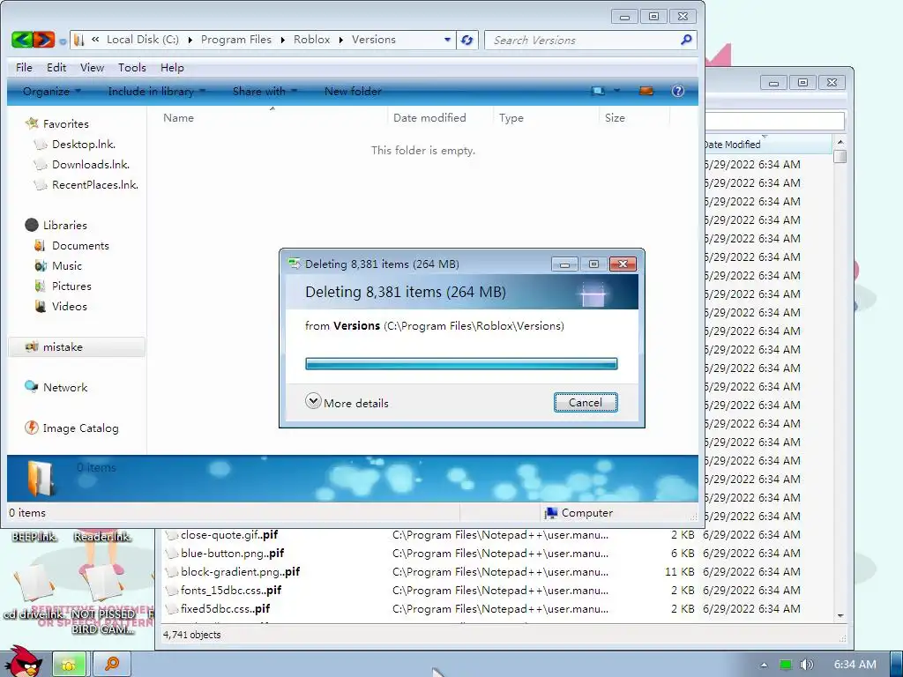Go back with the green back arrow
Viewport: 903px width, 677px height.
coord(22,40)
